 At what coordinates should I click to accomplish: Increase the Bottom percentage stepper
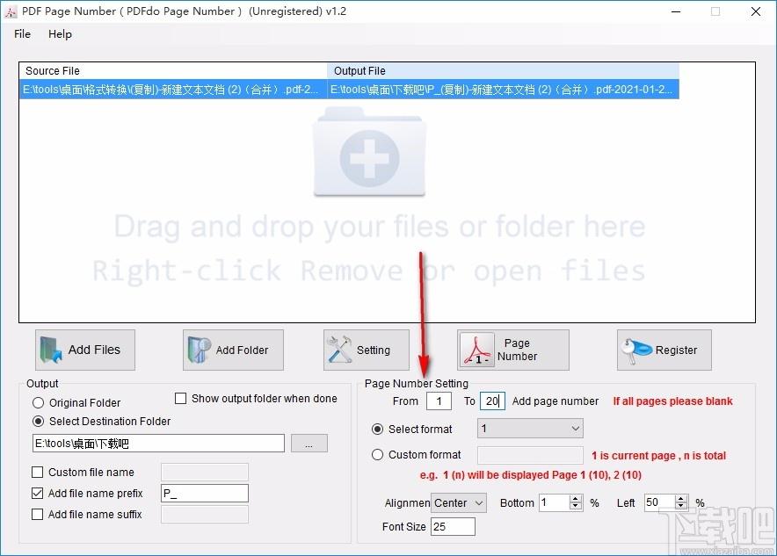pyautogui.click(x=576, y=499)
